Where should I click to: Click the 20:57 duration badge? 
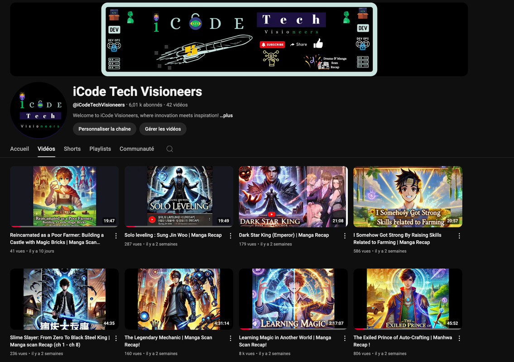point(452,221)
